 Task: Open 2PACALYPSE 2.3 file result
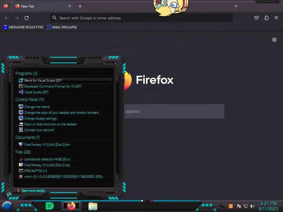(x=35, y=171)
